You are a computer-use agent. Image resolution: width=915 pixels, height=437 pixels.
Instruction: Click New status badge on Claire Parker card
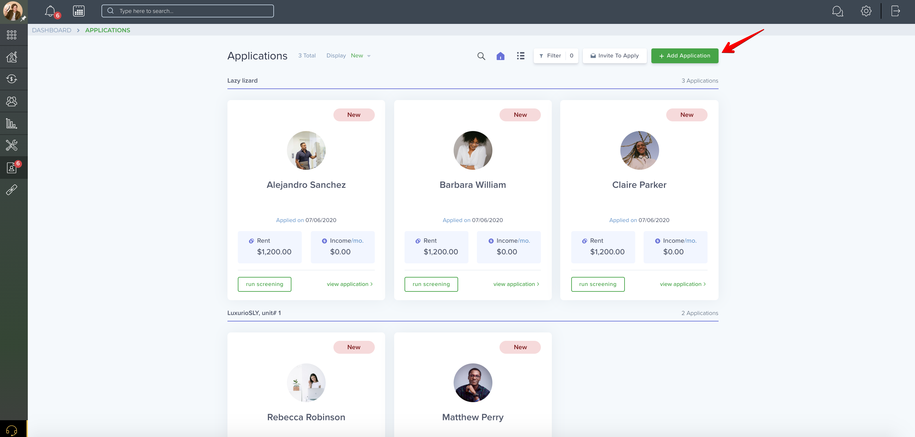(687, 115)
